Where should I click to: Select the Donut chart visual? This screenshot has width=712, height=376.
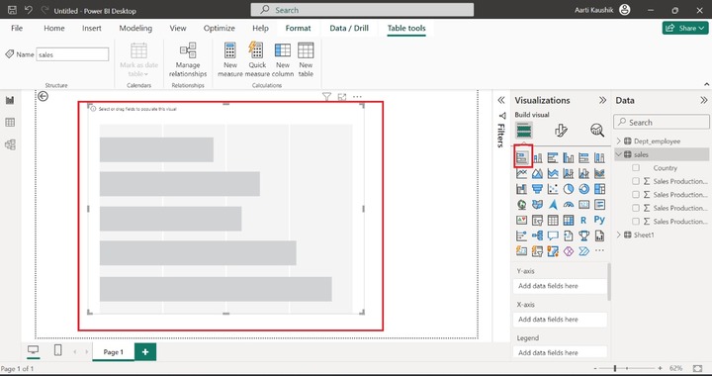click(584, 188)
